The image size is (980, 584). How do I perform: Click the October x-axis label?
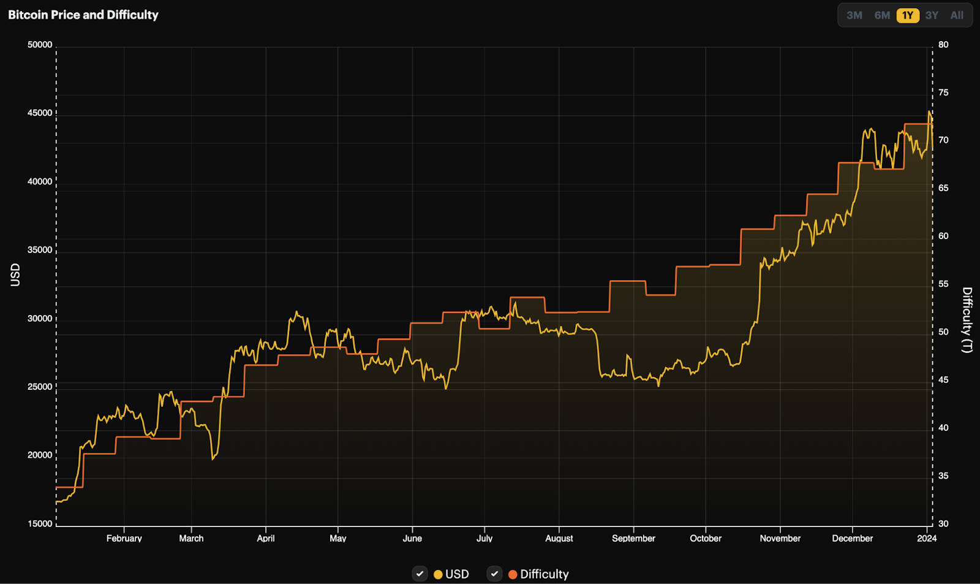tap(705, 538)
